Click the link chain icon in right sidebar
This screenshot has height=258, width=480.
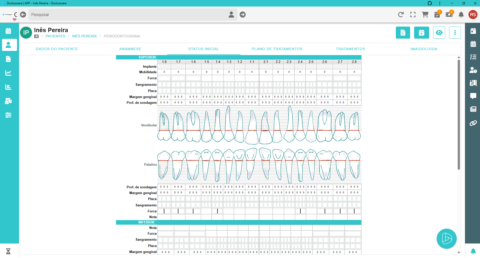pyautogui.click(x=473, y=123)
